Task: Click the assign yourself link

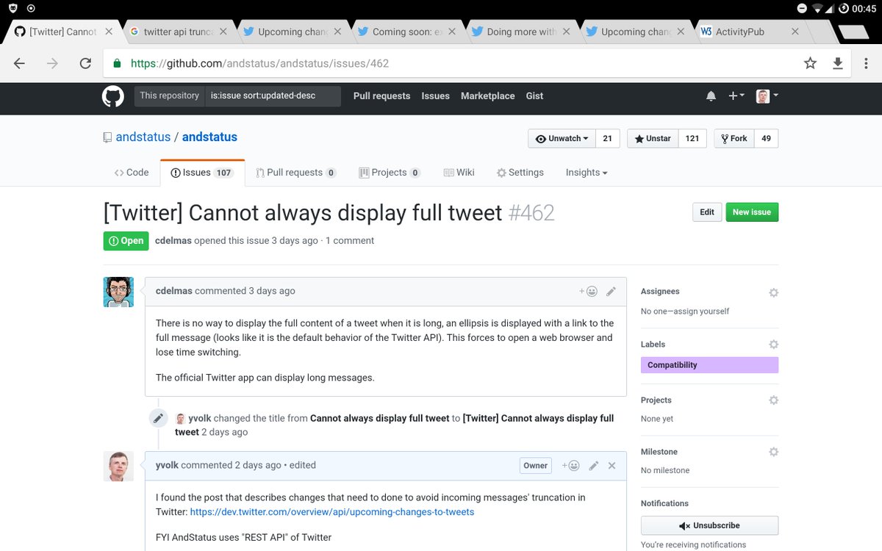Action: click(x=700, y=311)
